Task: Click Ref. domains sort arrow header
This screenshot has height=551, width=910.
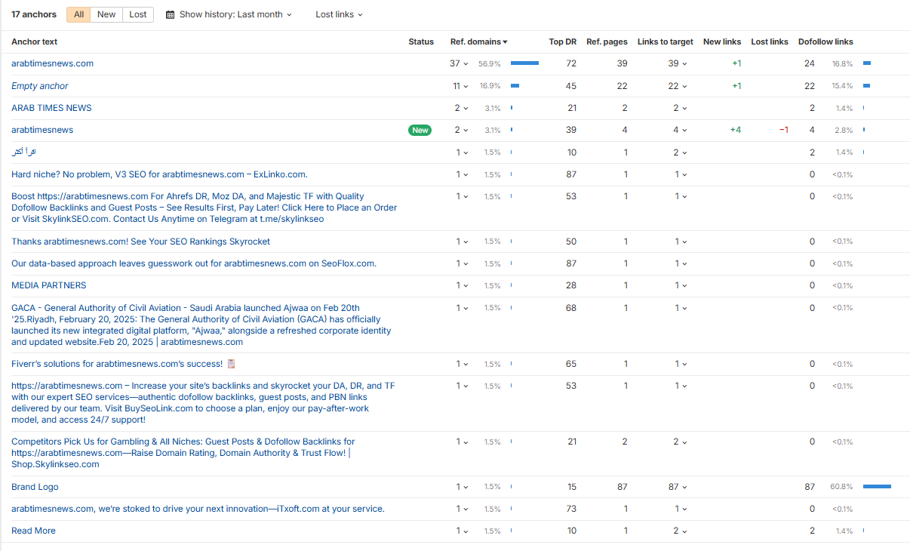Action: (x=478, y=42)
